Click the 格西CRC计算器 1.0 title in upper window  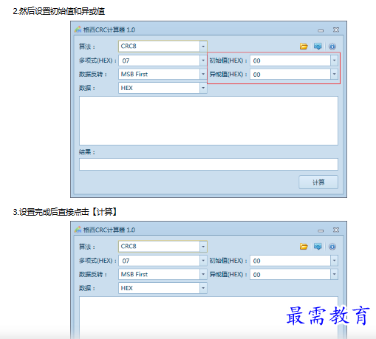[x=109, y=30]
